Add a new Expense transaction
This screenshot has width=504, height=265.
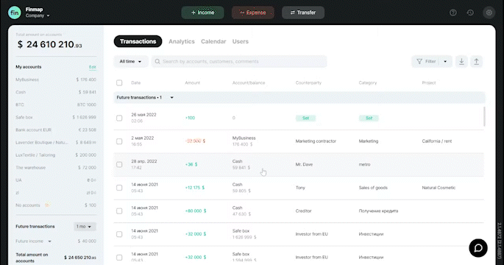click(x=253, y=13)
